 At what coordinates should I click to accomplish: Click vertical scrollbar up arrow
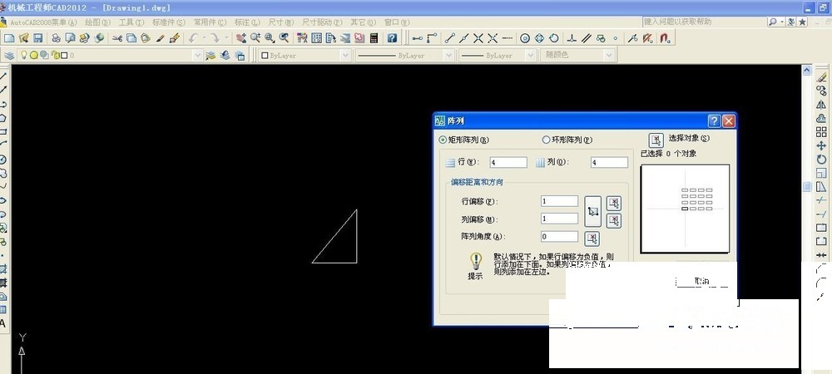[x=806, y=70]
